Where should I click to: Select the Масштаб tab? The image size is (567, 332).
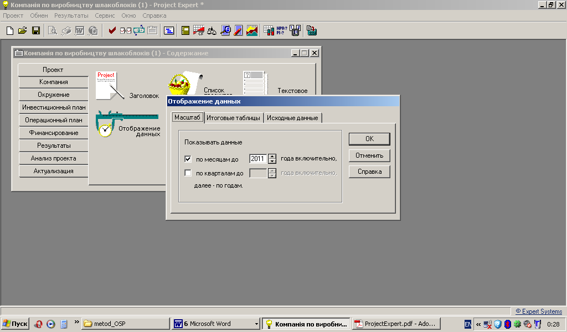click(x=187, y=117)
